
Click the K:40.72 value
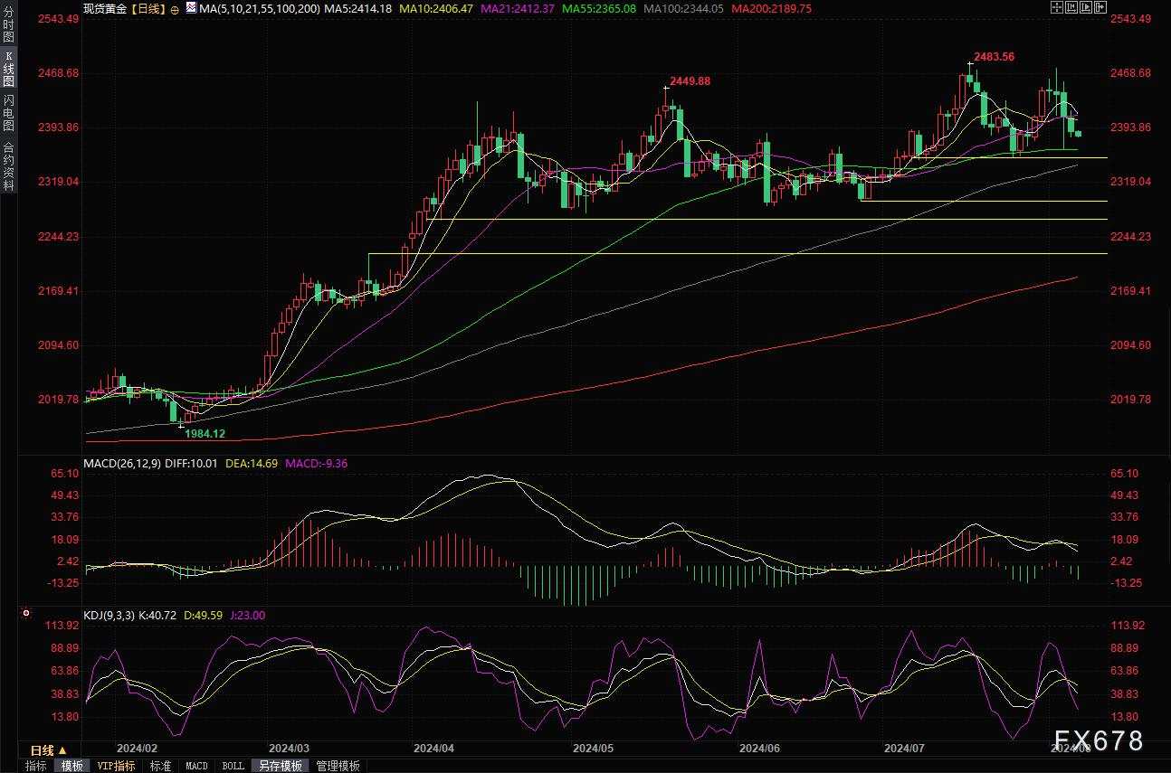tap(158, 616)
